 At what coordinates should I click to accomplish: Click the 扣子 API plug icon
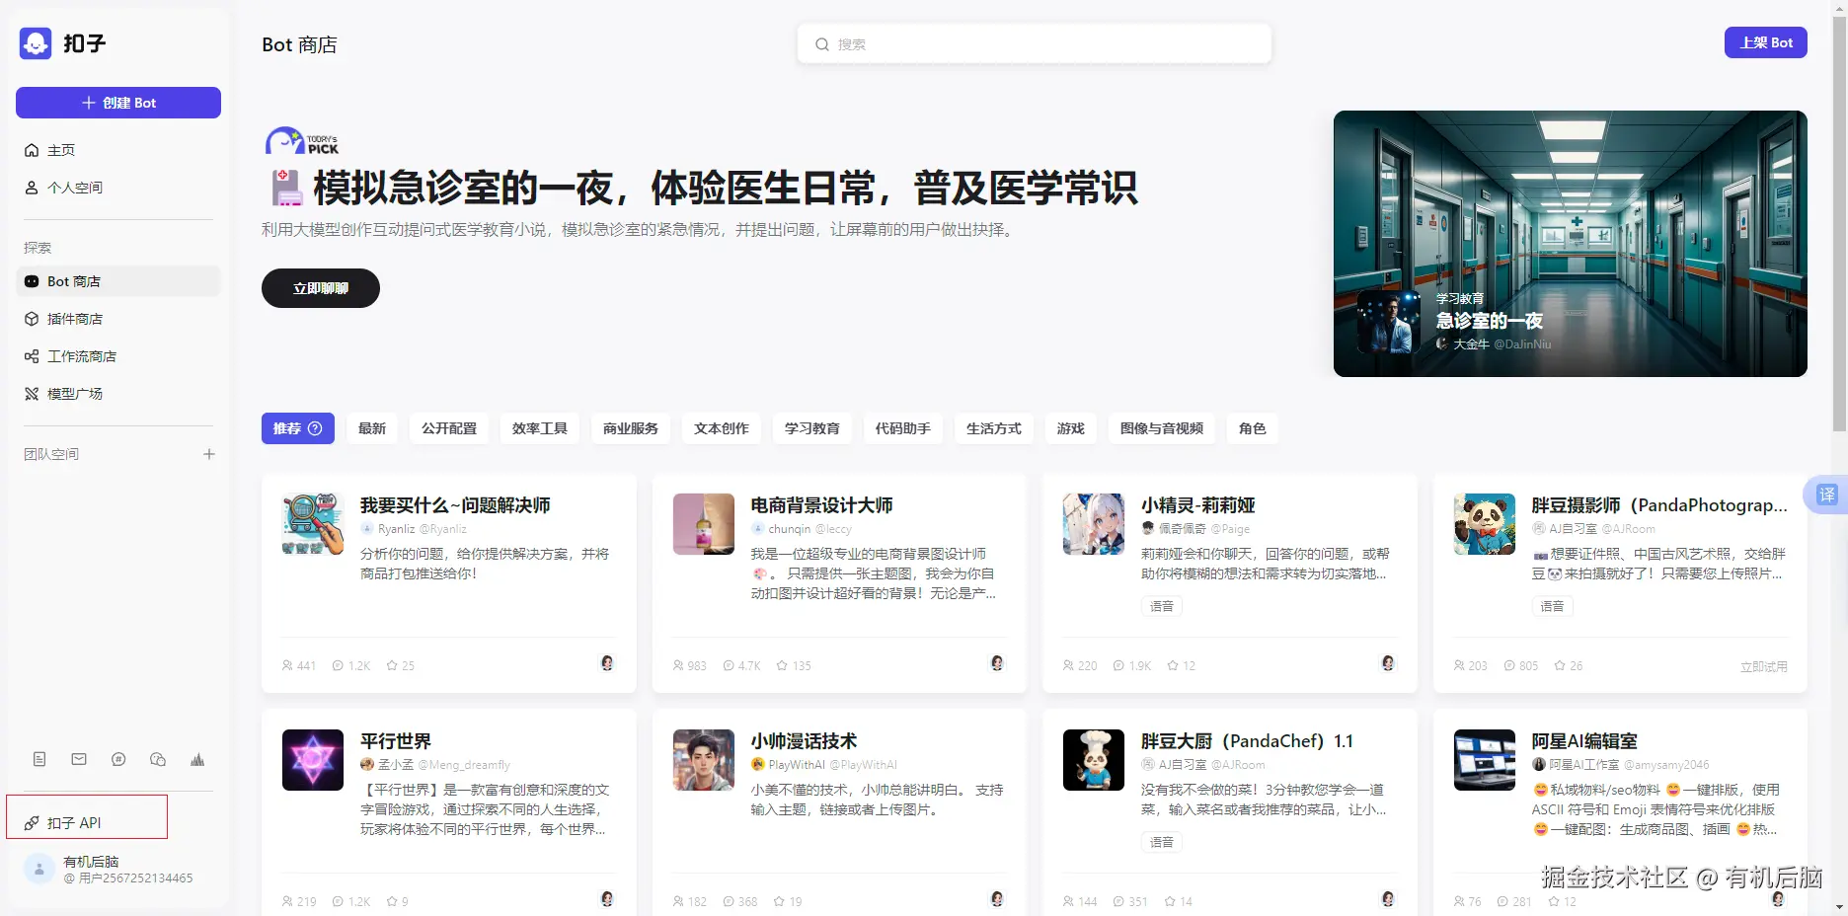pos(32,823)
